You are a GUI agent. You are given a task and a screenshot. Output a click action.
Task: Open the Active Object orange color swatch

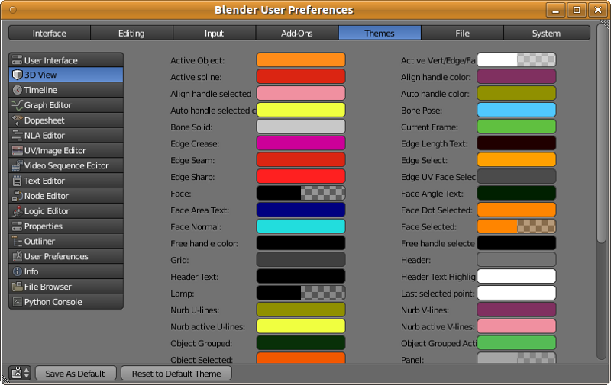coord(301,60)
